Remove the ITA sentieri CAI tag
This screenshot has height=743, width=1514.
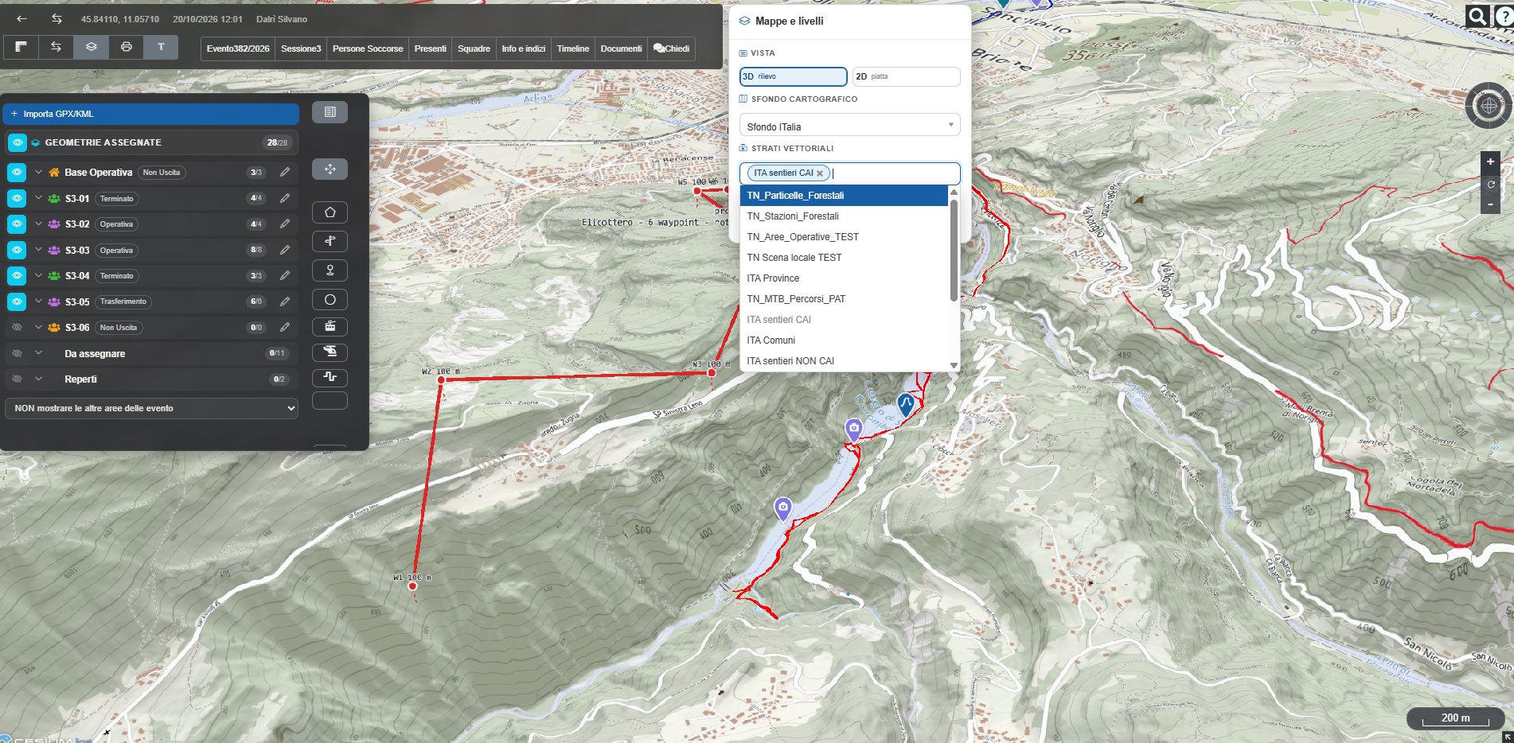[820, 173]
